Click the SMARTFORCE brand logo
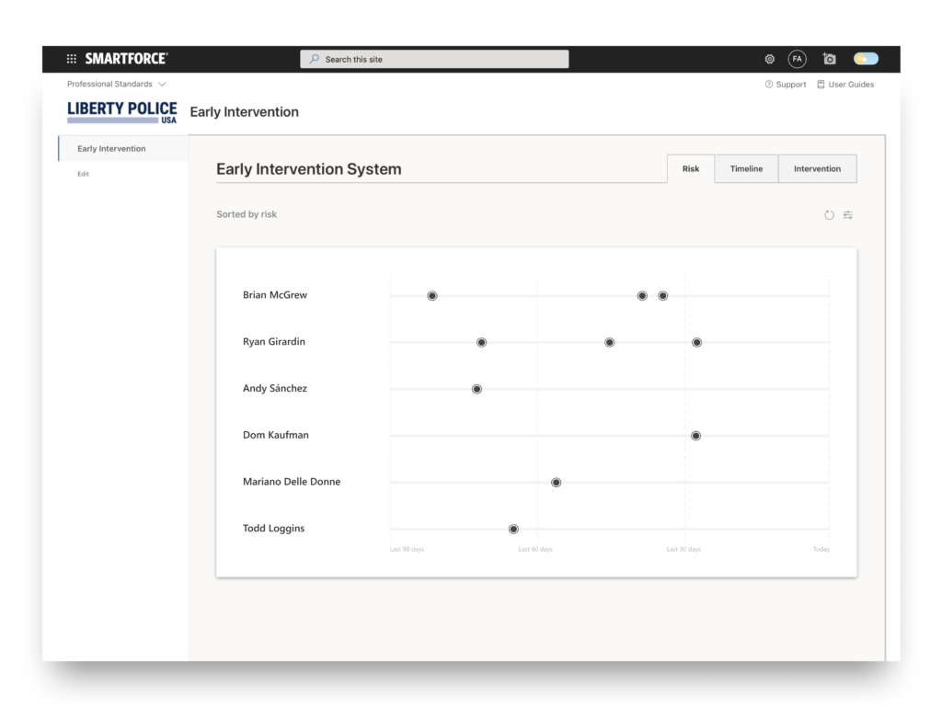The image size is (942, 707). [126, 59]
